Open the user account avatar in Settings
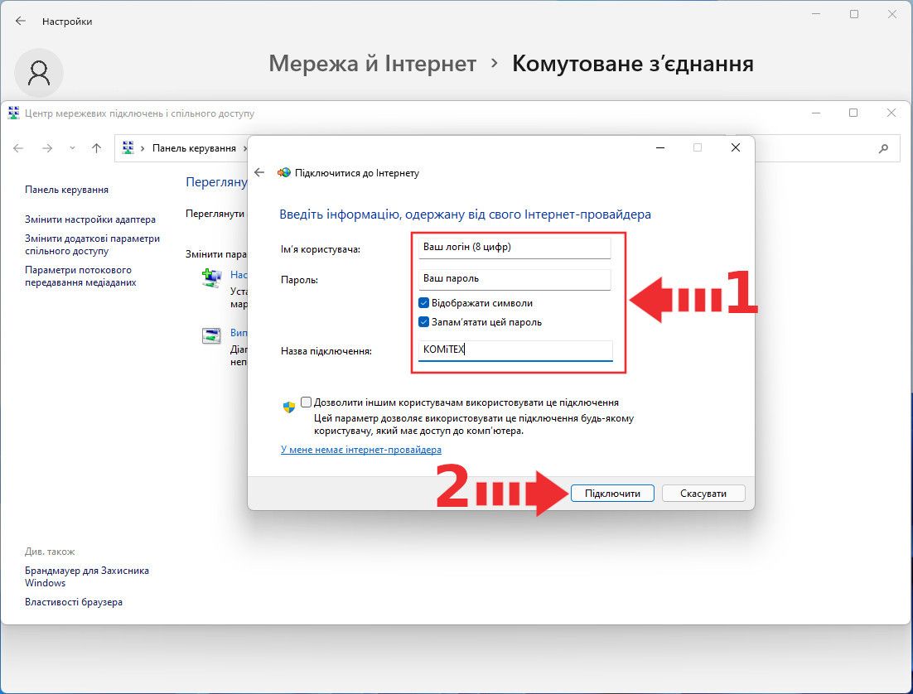The image size is (913, 694). 38,73
